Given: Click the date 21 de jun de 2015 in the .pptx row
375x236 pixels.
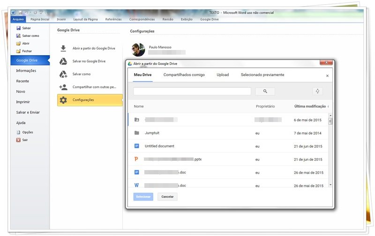Looking at the screenshot, I should pyautogui.click(x=308, y=159).
